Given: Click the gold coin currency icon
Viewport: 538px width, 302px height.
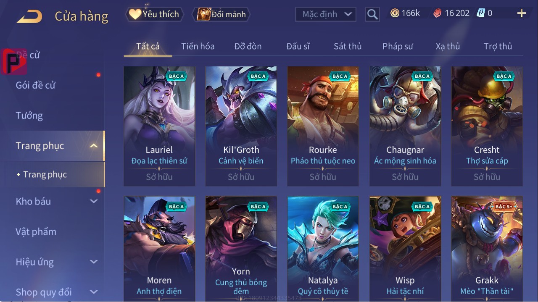Looking at the screenshot, I should coord(395,13).
